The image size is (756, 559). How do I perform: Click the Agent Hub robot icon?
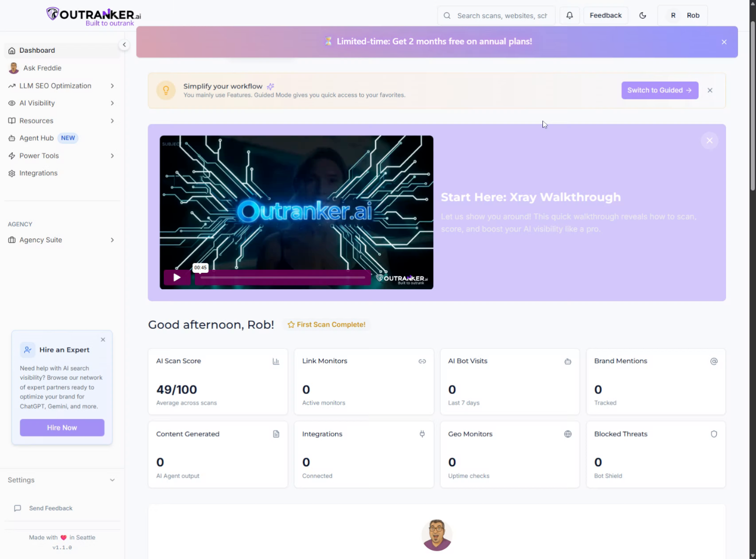point(12,138)
